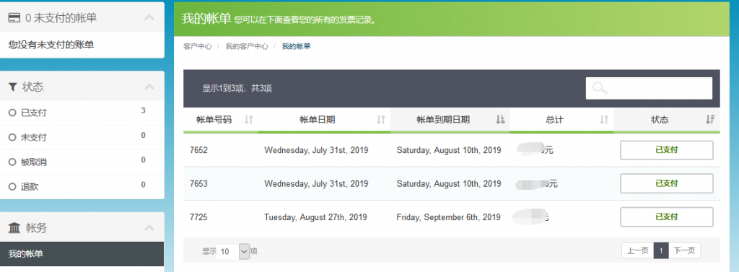
Task: Click the magnifier icon in the search box
Action: [x=600, y=88]
